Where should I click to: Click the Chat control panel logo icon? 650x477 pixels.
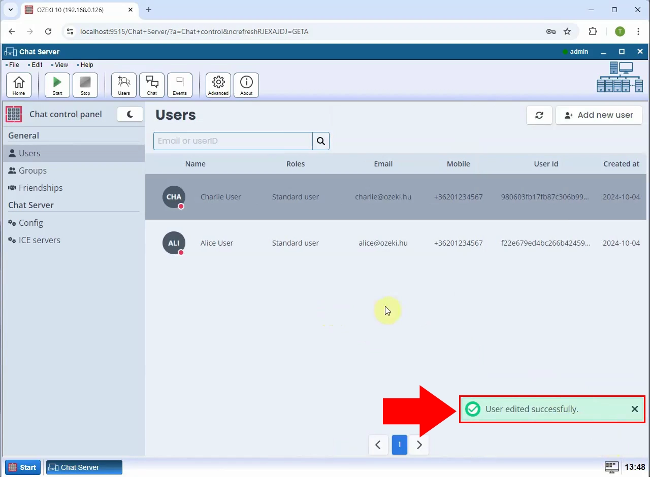point(14,115)
